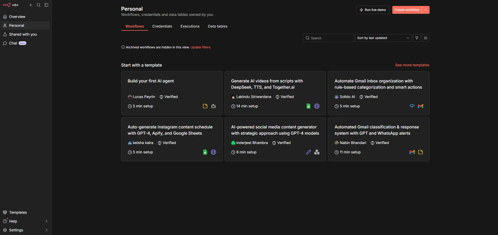Select Shared with you in the sidebar
The image size is (498, 235).
point(23,34)
